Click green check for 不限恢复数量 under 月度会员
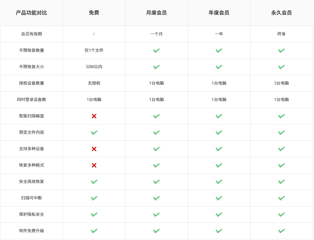Viewport: 314px width, 240px height. tap(156, 50)
